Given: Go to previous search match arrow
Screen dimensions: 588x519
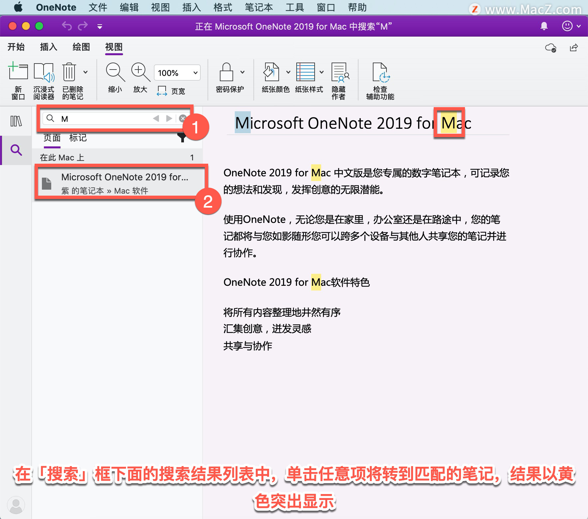Looking at the screenshot, I should click(156, 118).
